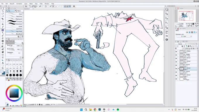The width and height of the screenshot is (199, 112).
Task: Select the Move layer tool
Action: [3, 19]
